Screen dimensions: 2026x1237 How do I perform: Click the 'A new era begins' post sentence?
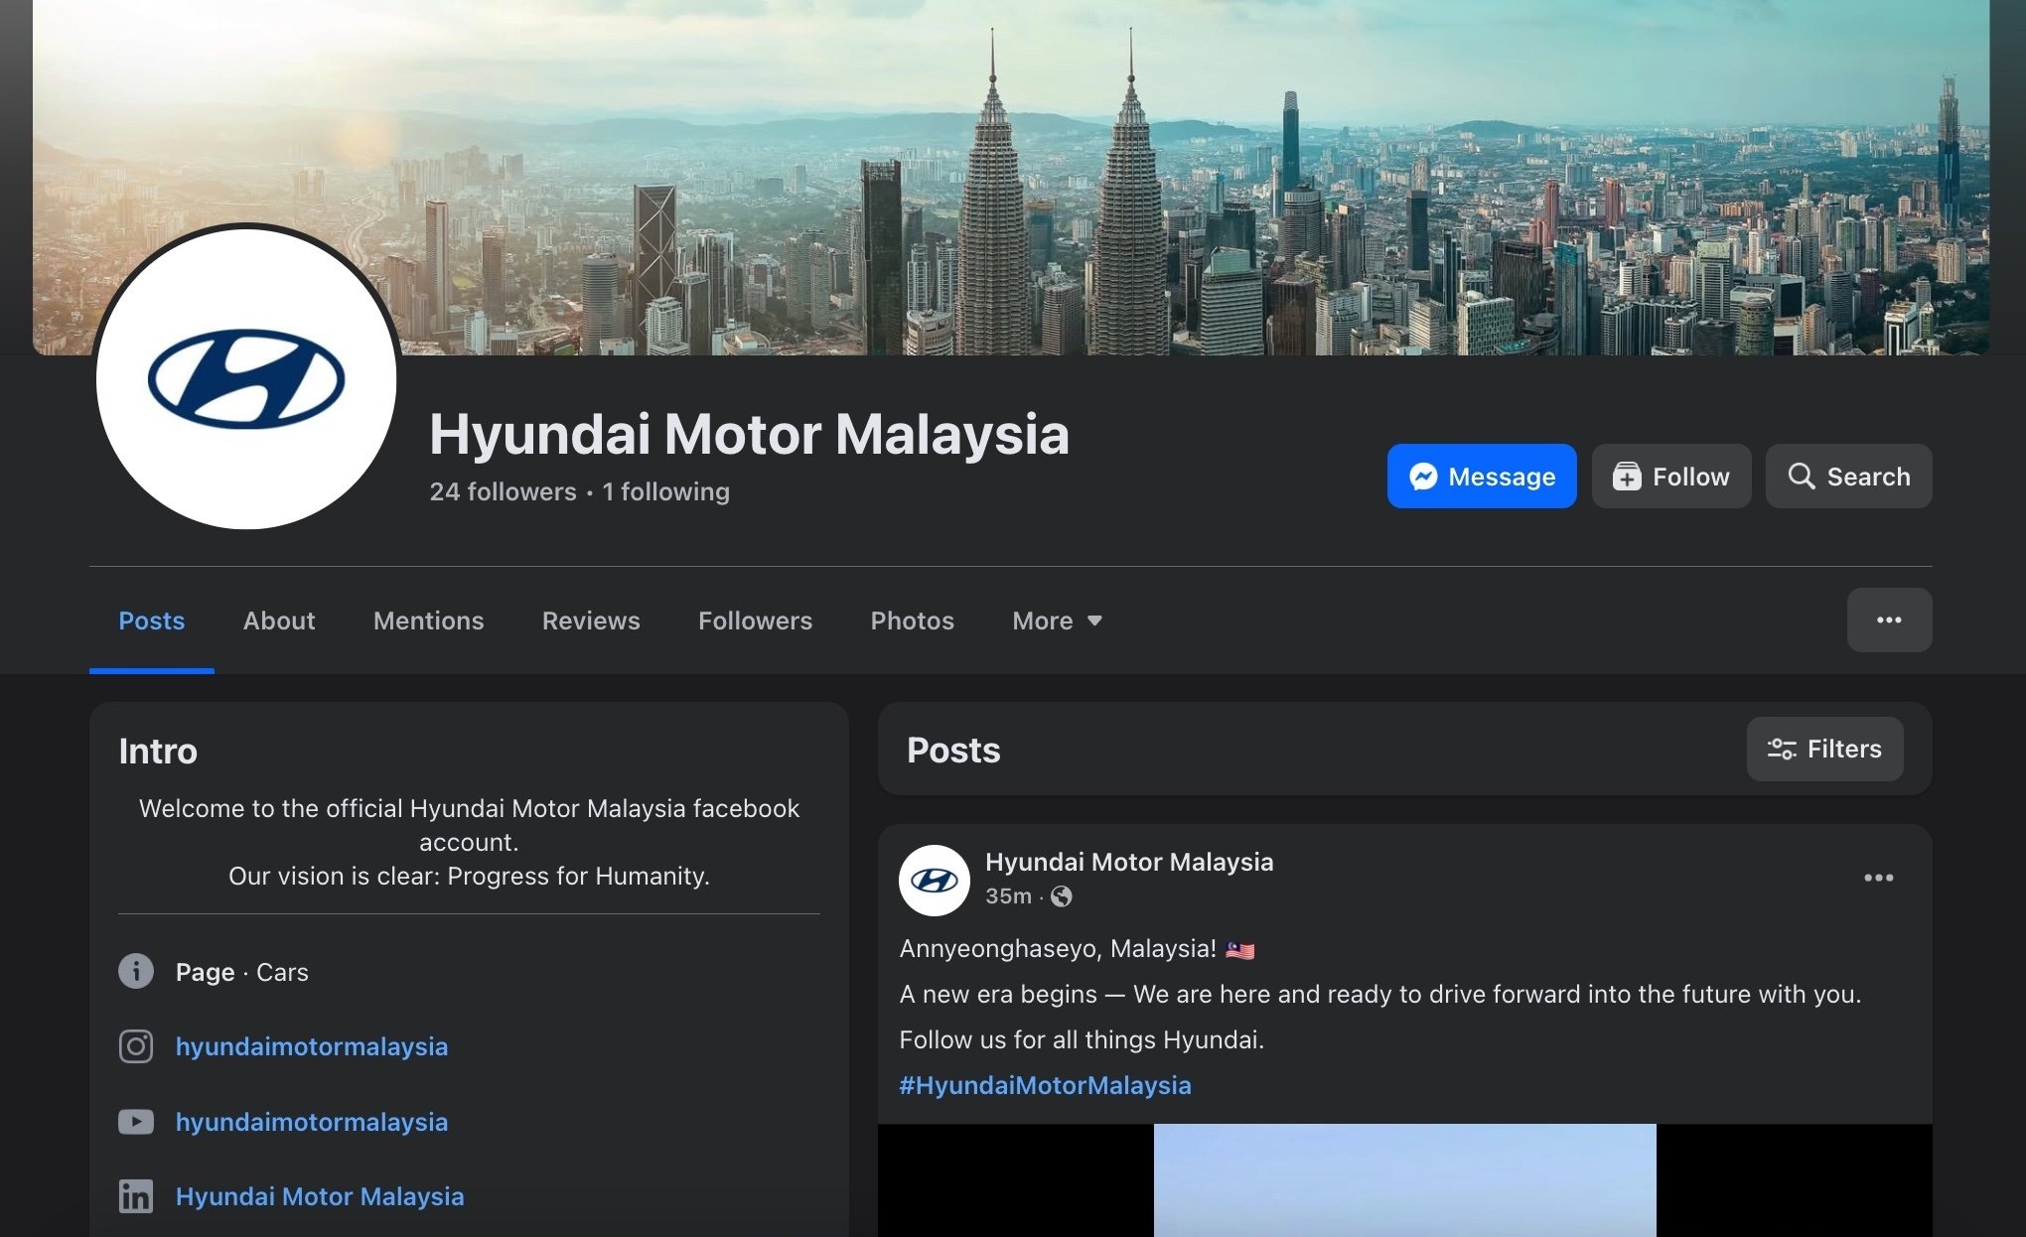point(1380,994)
